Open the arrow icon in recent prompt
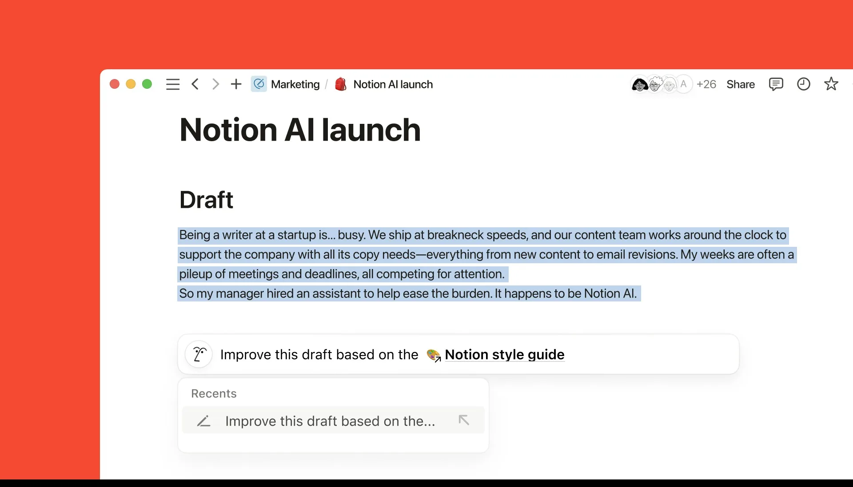Screen dimensions: 853x487 pyautogui.click(x=463, y=420)
